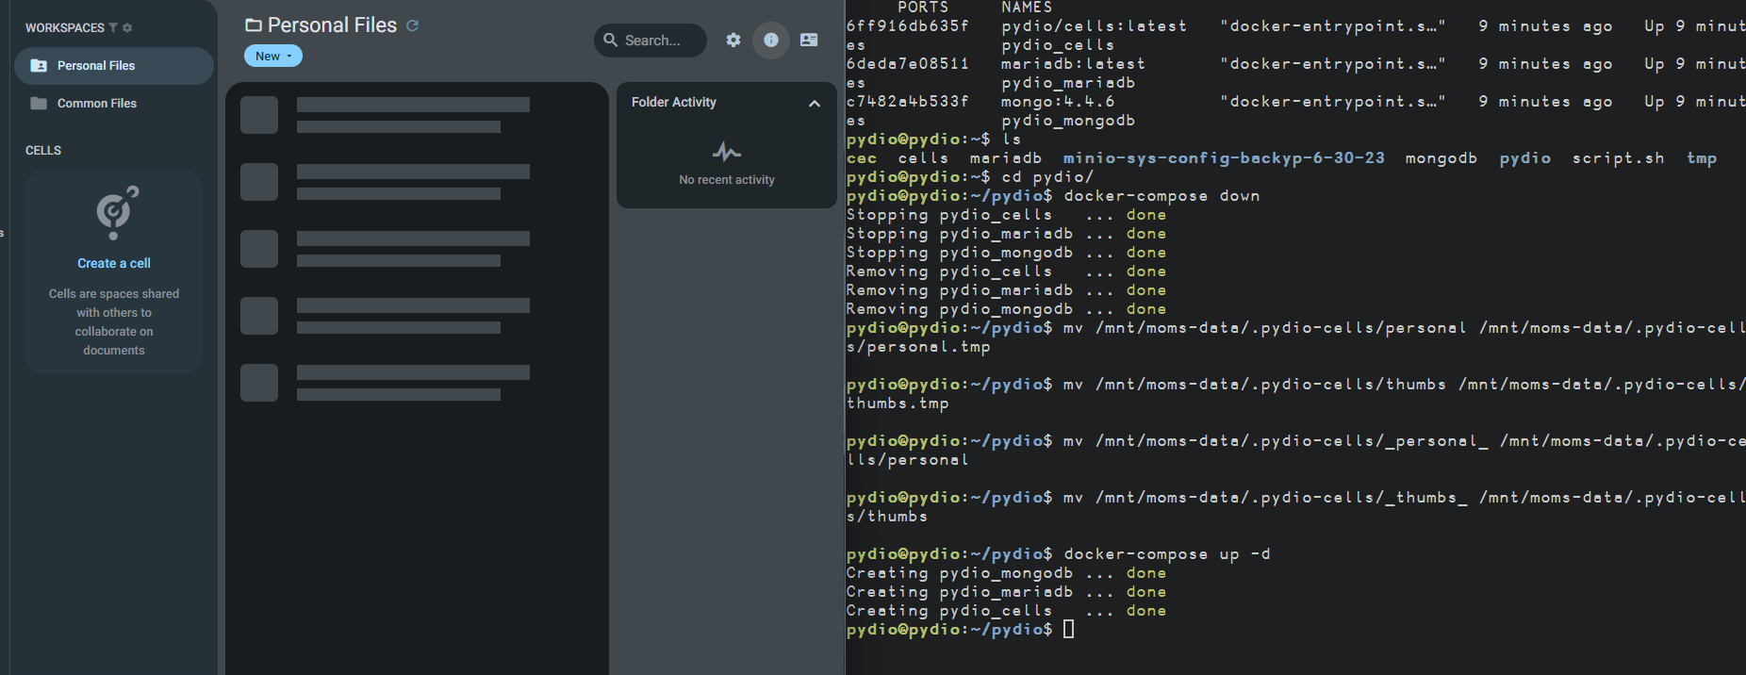Screen dimensions: 1746x675
Task: Click the Create a cell link
Action: [114, 263]
